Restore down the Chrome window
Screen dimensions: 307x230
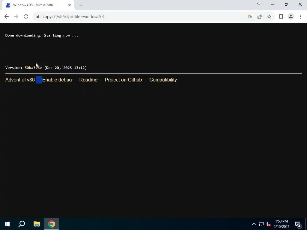coord(286,4)
